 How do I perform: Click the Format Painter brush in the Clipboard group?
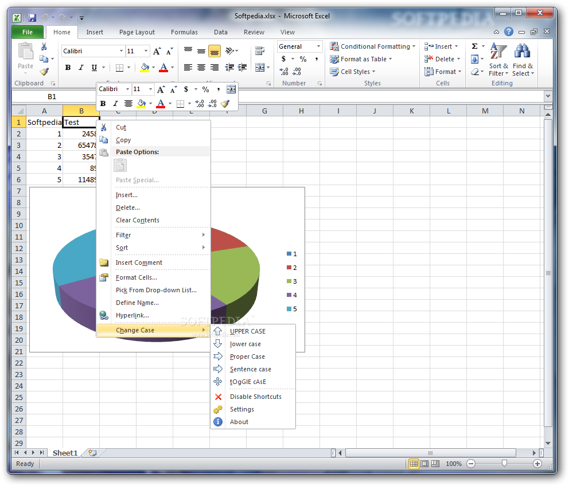pyautogui.click(x=45, y=72)
